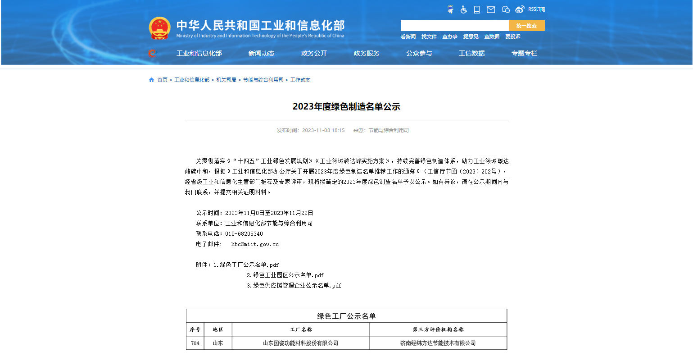
Task: Click the accessibility wheelchair icon
Action: point(463,9)
